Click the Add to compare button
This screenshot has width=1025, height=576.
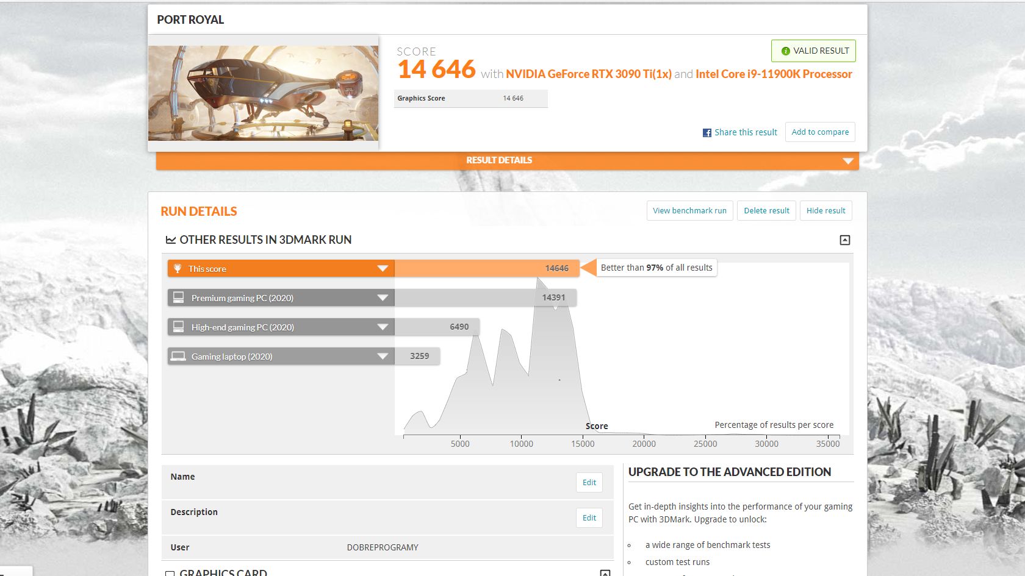pos(819,132)
